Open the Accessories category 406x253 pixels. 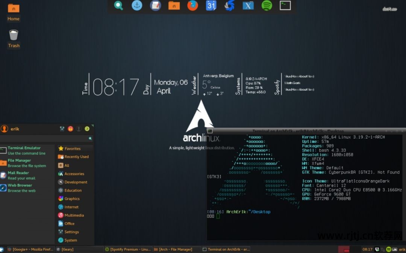[75, 174]
